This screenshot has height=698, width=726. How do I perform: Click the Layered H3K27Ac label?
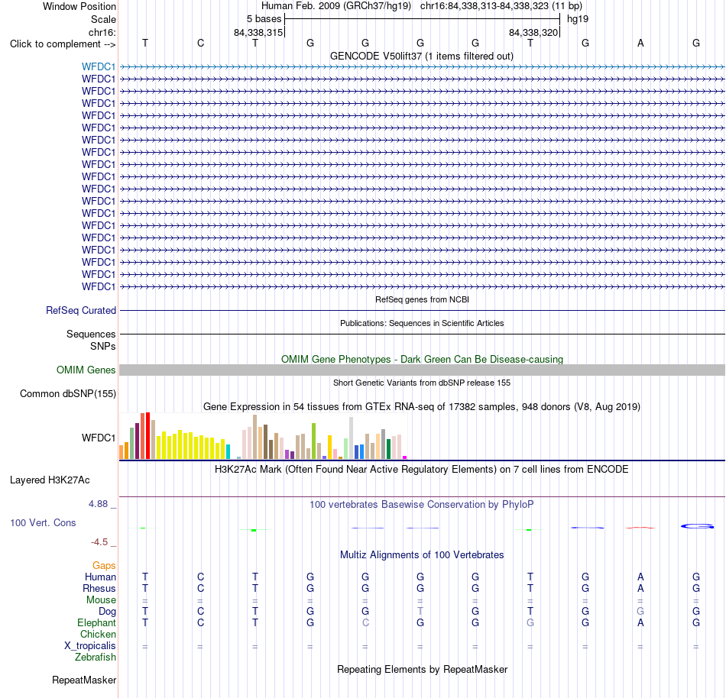click(50, 480)
